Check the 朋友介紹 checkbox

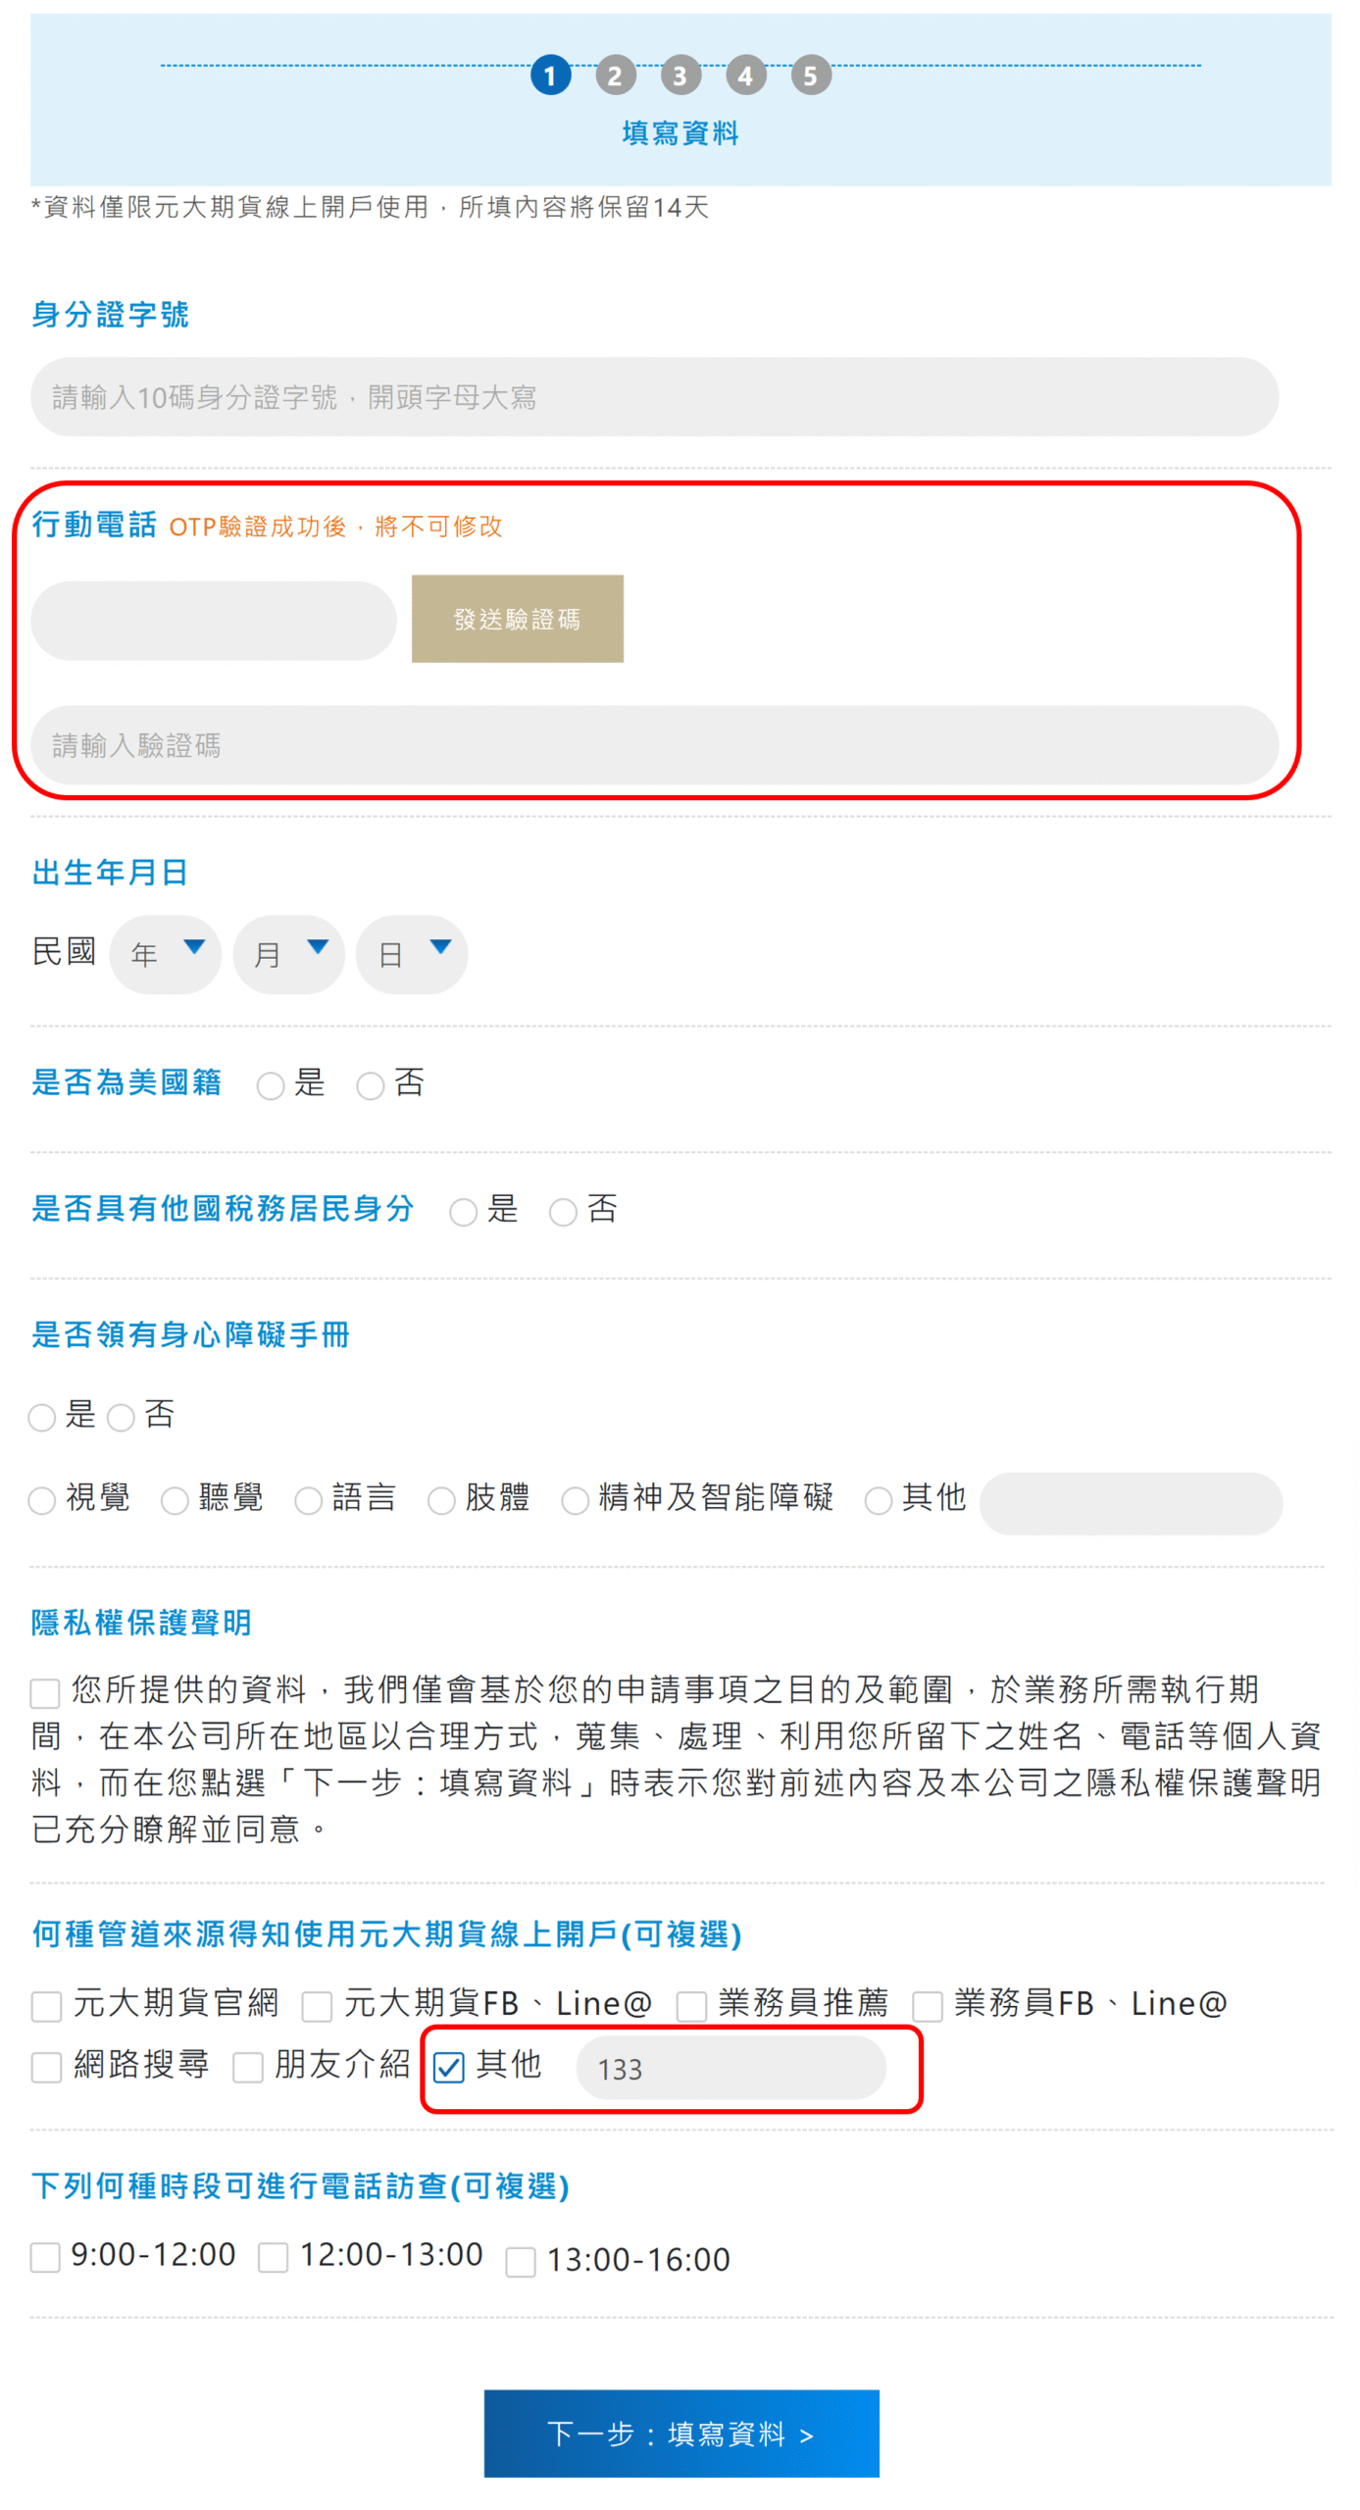(248, 2066)
